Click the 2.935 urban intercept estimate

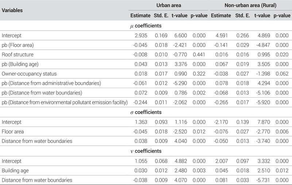point(144,35)
